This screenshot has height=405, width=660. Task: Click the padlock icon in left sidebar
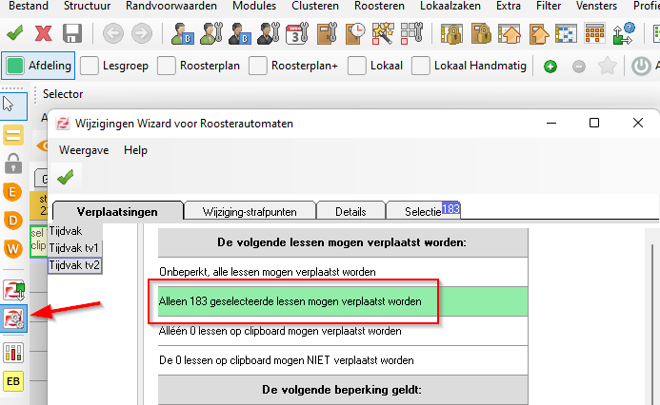click(14, 163)
